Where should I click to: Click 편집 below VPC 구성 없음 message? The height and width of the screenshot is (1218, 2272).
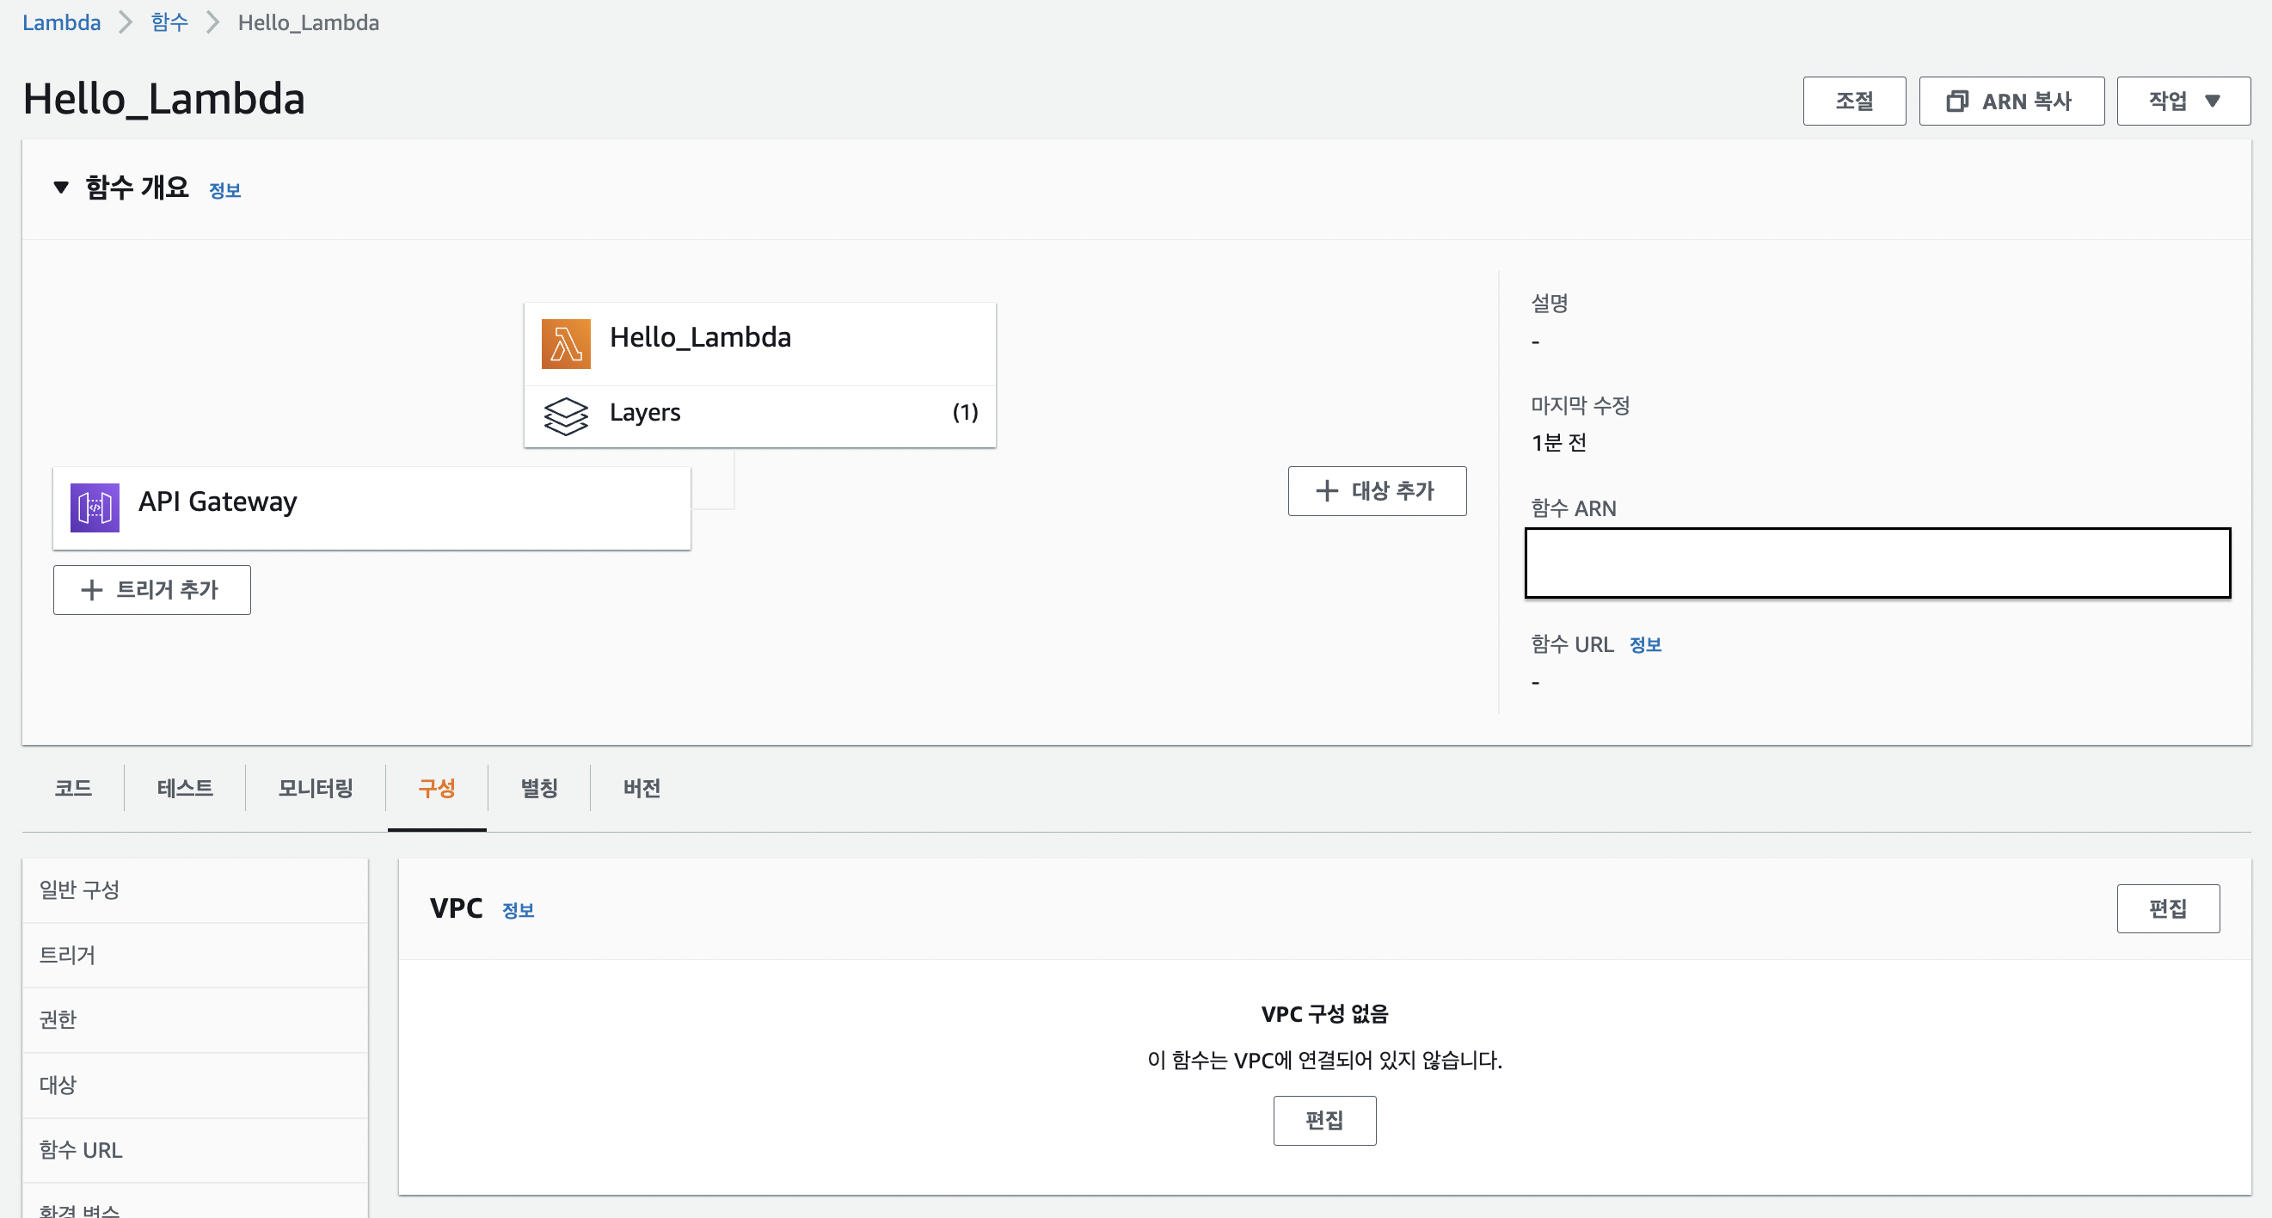(x=1323, y=1121)
